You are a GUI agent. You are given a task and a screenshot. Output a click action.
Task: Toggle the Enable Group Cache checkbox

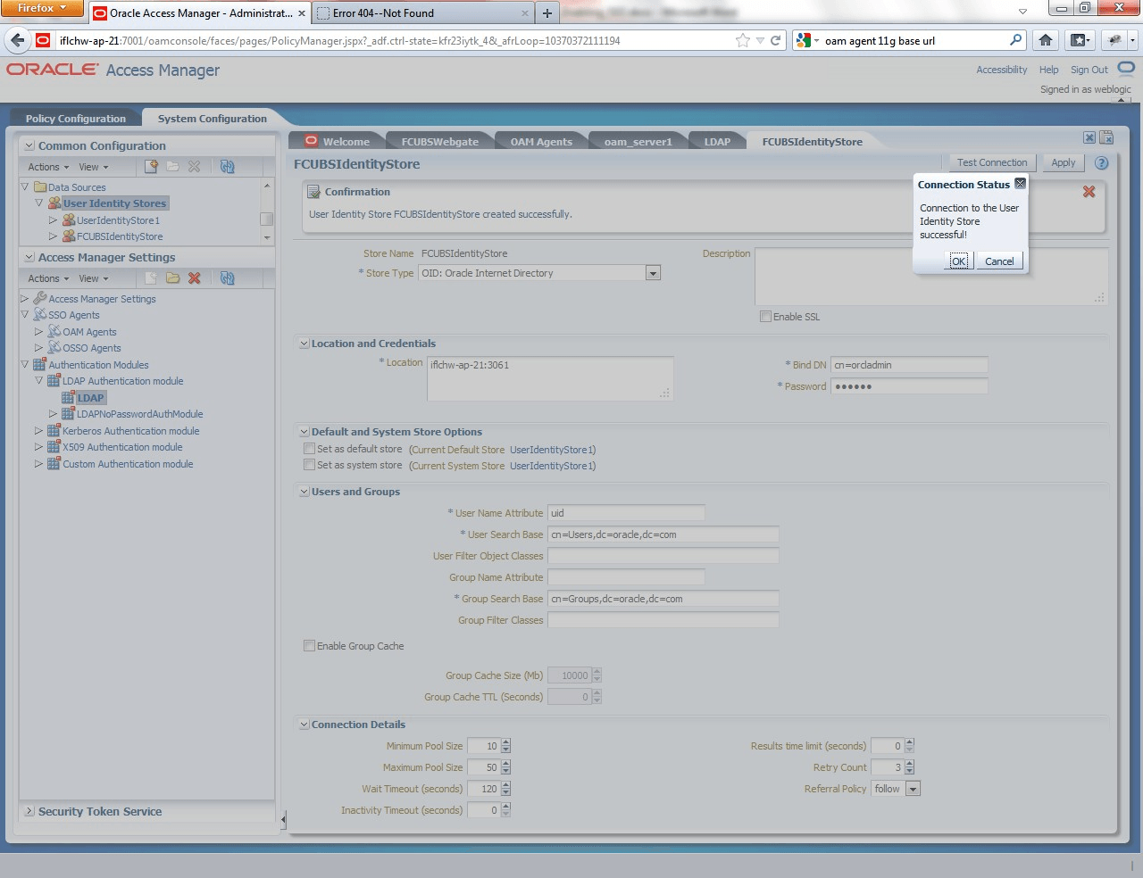(309, 646)
